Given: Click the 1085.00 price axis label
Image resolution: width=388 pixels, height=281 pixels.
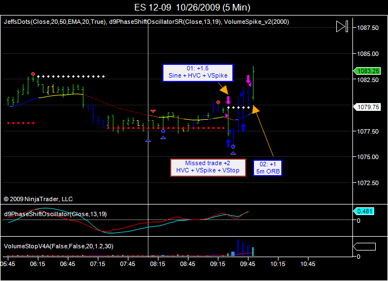Looking at the screenshot, I should pos(367,54).
